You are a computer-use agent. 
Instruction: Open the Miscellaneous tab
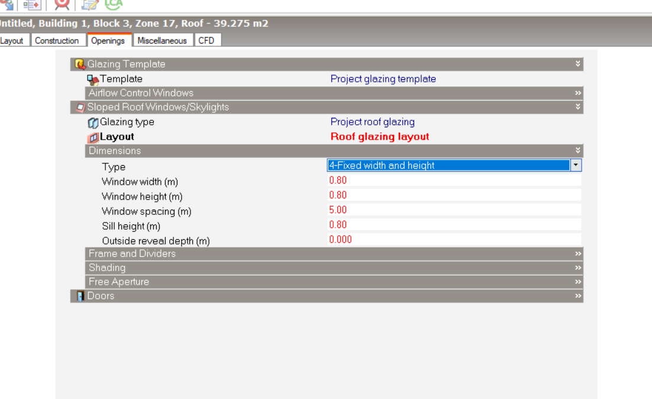[x=162, y=40]
